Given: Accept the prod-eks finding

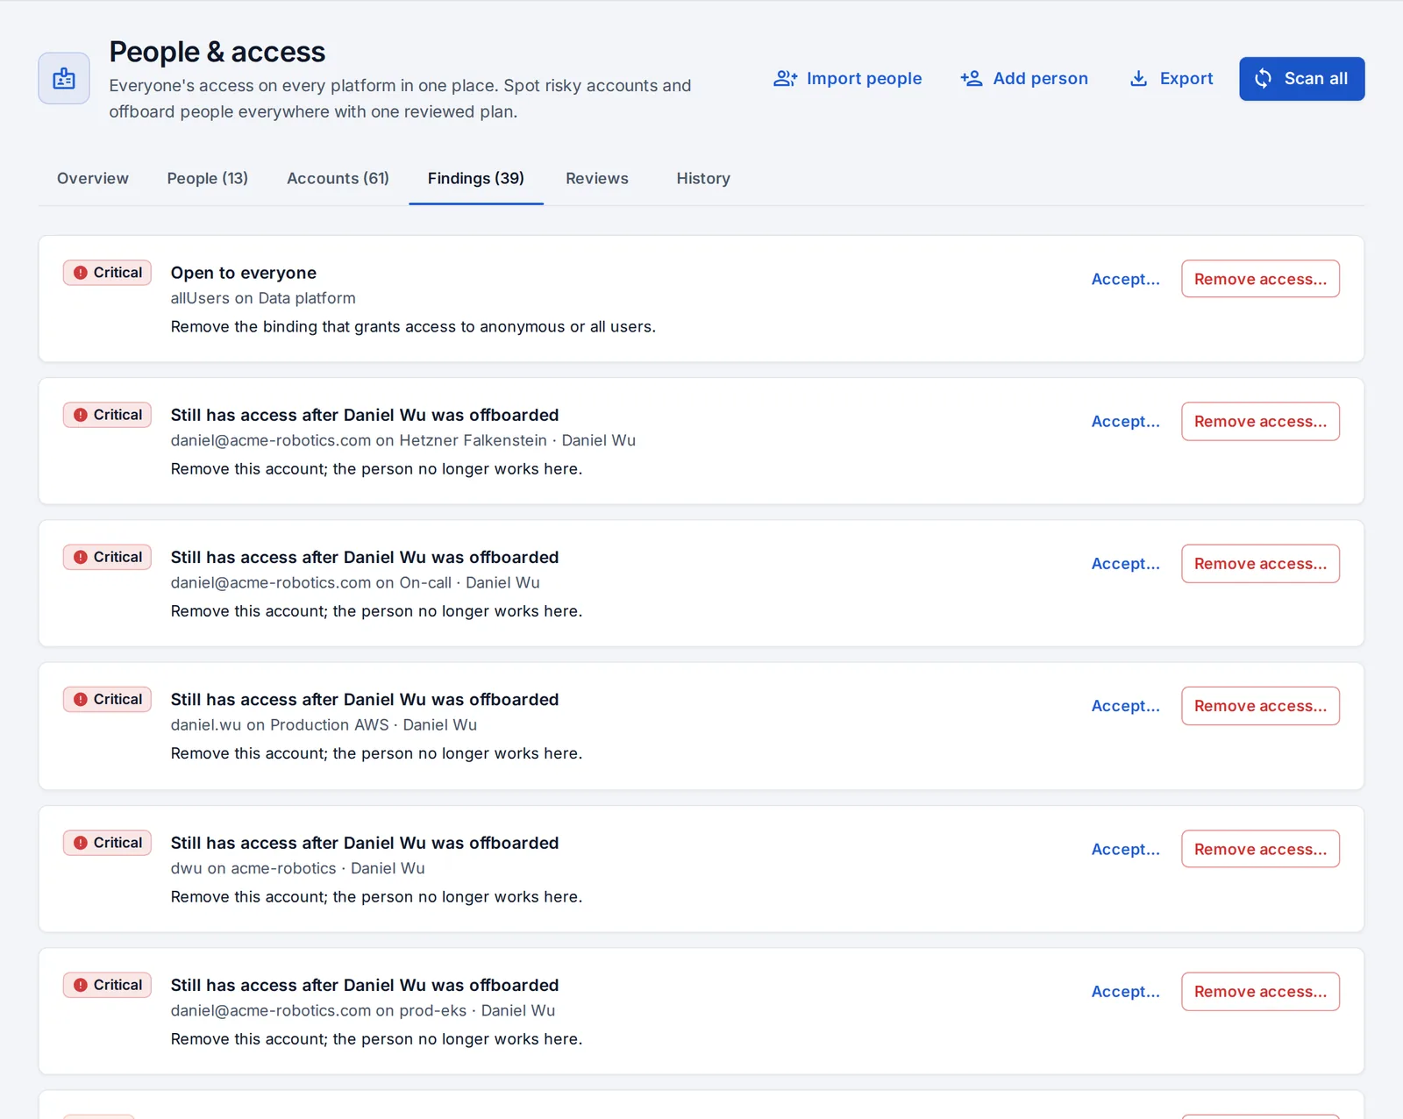Looking at the screenshot, I should [x=1125, y=992].
